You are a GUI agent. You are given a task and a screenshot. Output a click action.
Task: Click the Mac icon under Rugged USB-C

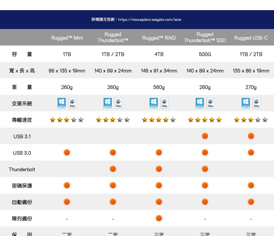click(257, 103)
